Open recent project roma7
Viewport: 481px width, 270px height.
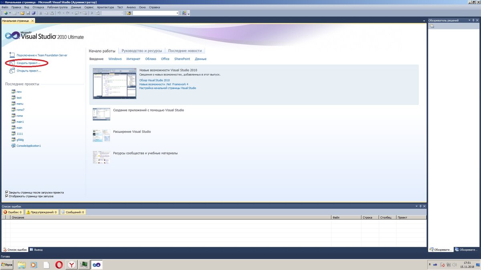point(20,110)
